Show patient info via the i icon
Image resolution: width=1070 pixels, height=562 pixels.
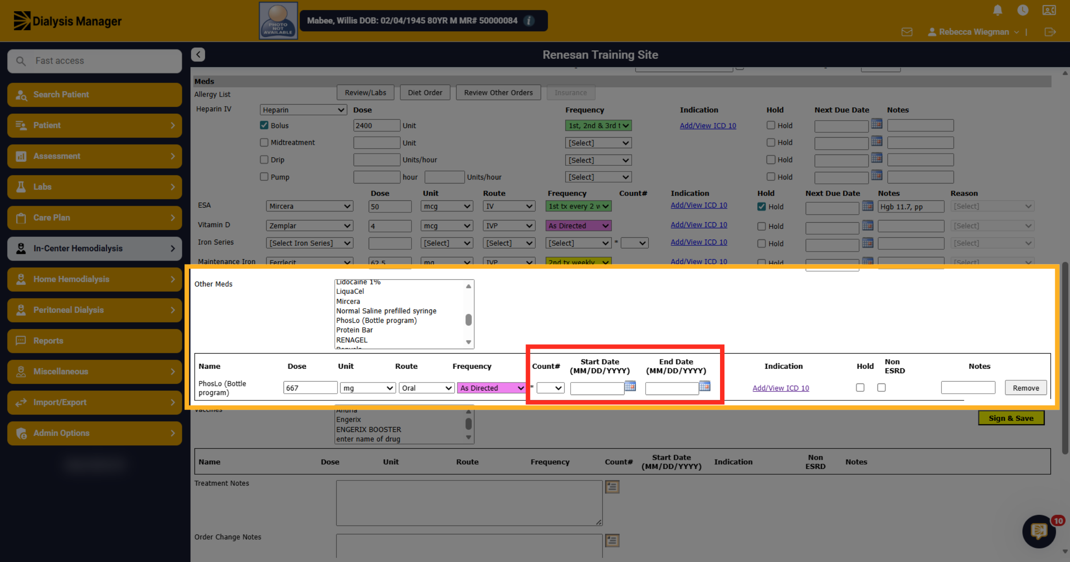(529, 20)
